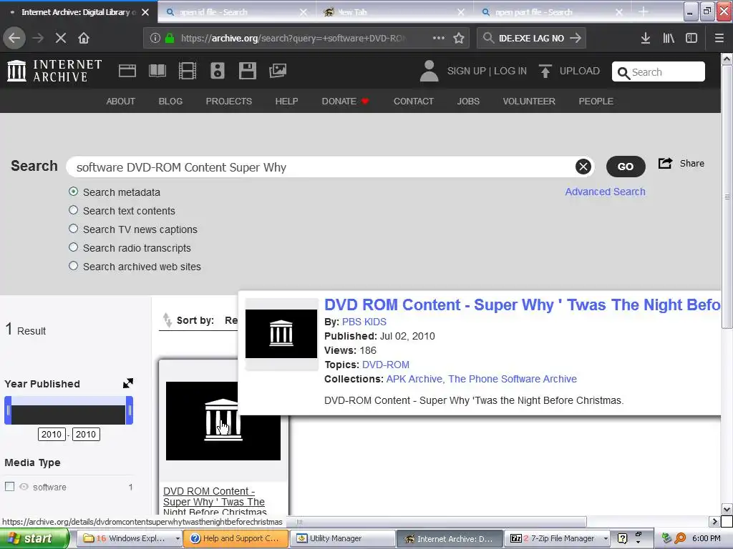Select Search metadata radio option
The height and width of the screenshot is (549, 733).
coord(74,192)
